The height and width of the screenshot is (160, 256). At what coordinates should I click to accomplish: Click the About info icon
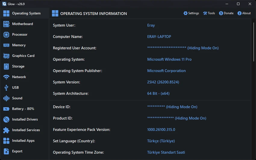[x=239, y=13]
